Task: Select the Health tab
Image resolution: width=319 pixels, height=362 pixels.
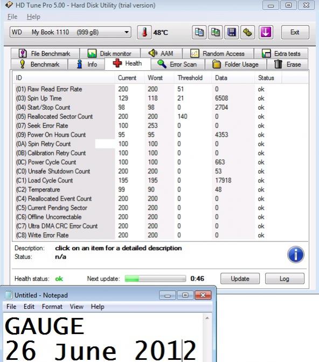Action: click(128, 63)
